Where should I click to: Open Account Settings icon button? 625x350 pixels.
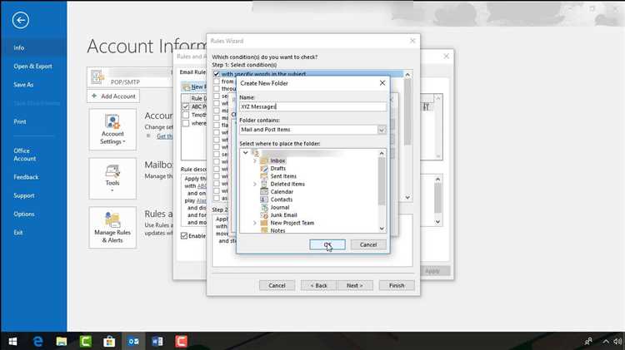112,129
